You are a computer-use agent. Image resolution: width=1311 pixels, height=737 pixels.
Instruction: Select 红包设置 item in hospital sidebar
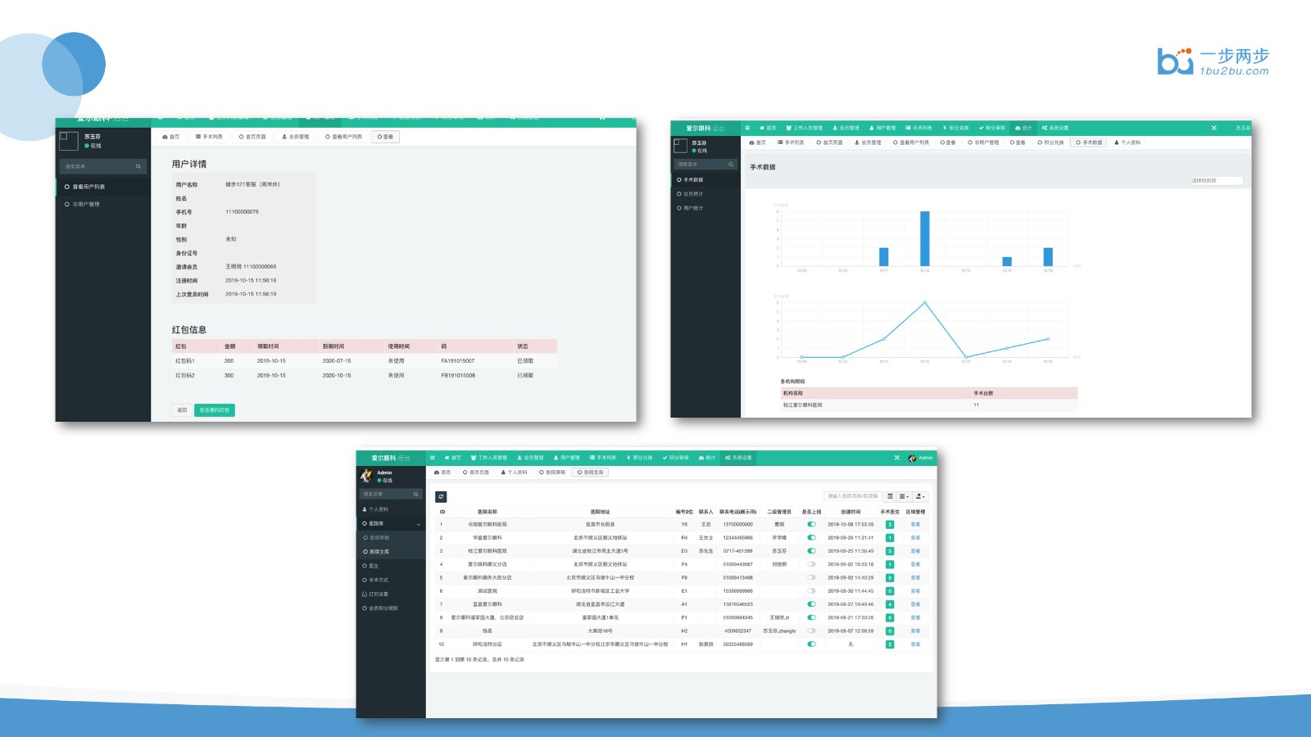391,594
